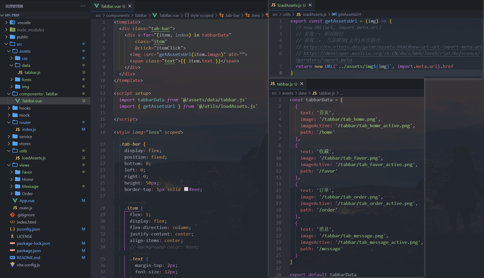Screen dimensions: 484x278
Task: Click 'style scoped' breadcrumb segment
Action: (x=202, y=15)
